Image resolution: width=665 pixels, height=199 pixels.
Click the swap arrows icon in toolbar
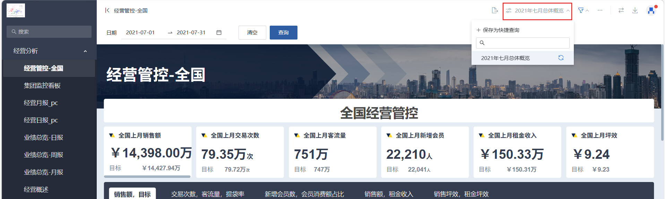[x=621, y=10]
